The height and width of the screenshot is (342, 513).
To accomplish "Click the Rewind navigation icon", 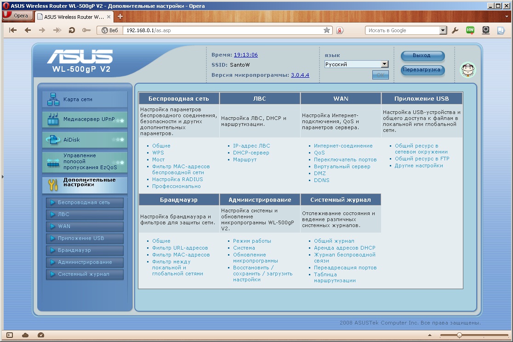I will coord(13,30).
